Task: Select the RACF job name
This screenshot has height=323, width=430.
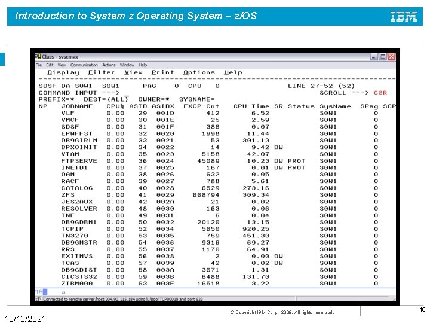Action: click(70, 181)
